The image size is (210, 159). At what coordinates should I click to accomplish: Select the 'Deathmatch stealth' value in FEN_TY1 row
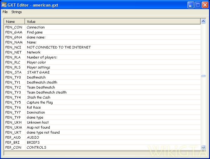[x=42, y=82]
